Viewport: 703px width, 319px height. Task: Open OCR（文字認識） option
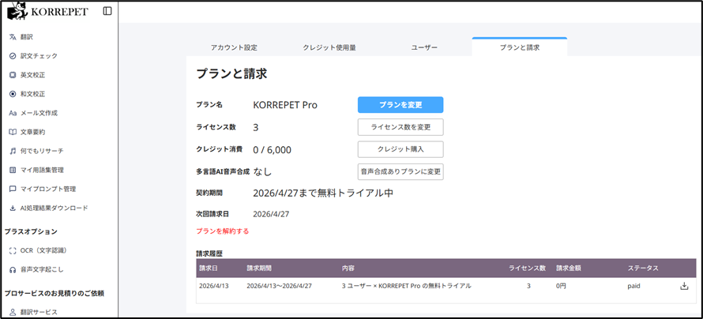point(43,250)
